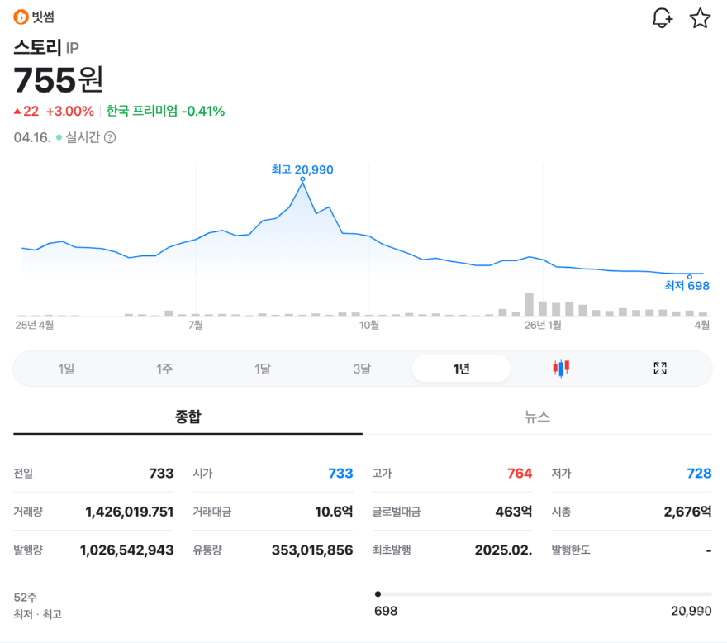Viewport: 727px width, 643px height.
Task: Switch to candlestick chart view
Action: pyautogui.click(x=561, y=369)
